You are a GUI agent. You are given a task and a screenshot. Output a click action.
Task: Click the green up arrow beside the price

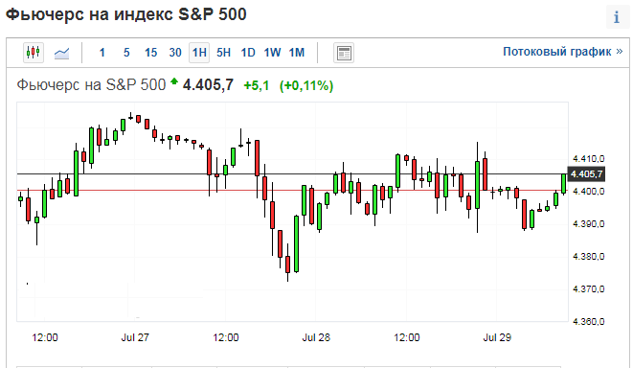point(174,81)
